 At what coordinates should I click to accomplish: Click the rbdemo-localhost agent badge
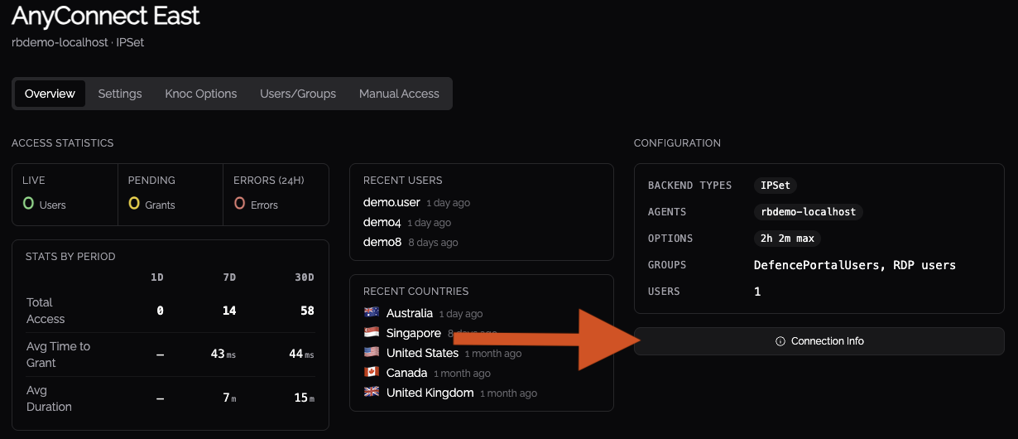point(809,212)
